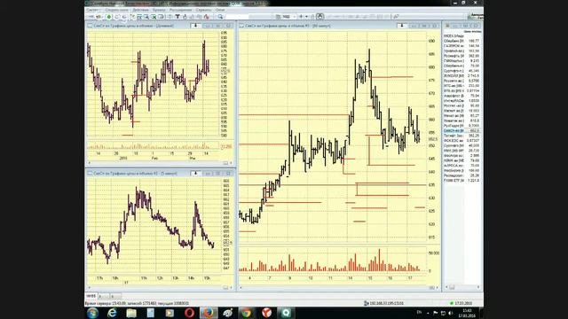Click the plus icon in right toolbar
Viewport: 568px width, 319px height.
pyautogui.click(x=301, y=17)
